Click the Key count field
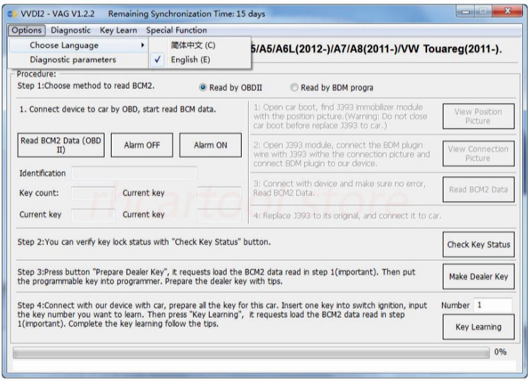The height and width of the screenshot is (381, 528). pos(93,193)
